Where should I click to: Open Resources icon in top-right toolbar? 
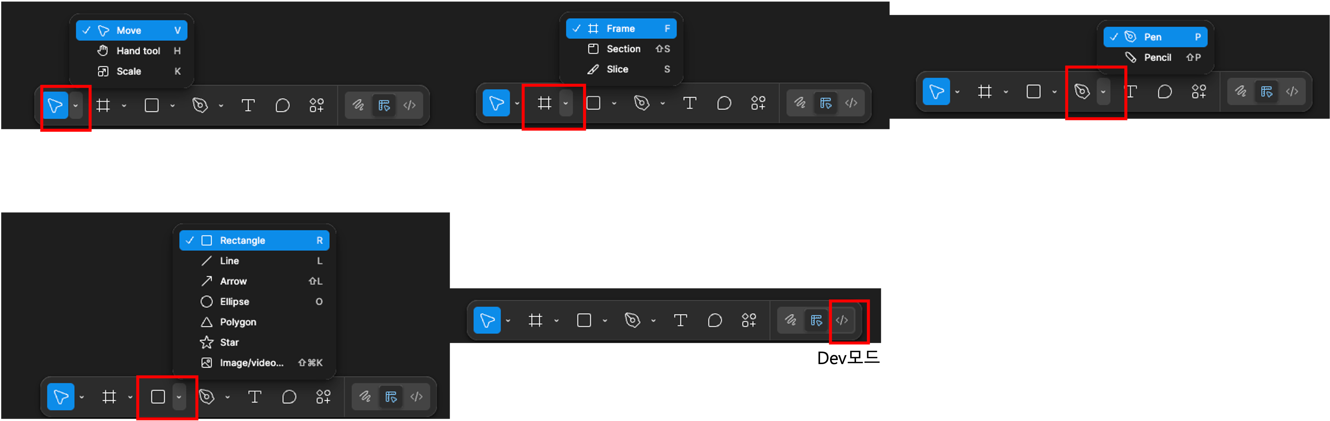click(1198, 92)
